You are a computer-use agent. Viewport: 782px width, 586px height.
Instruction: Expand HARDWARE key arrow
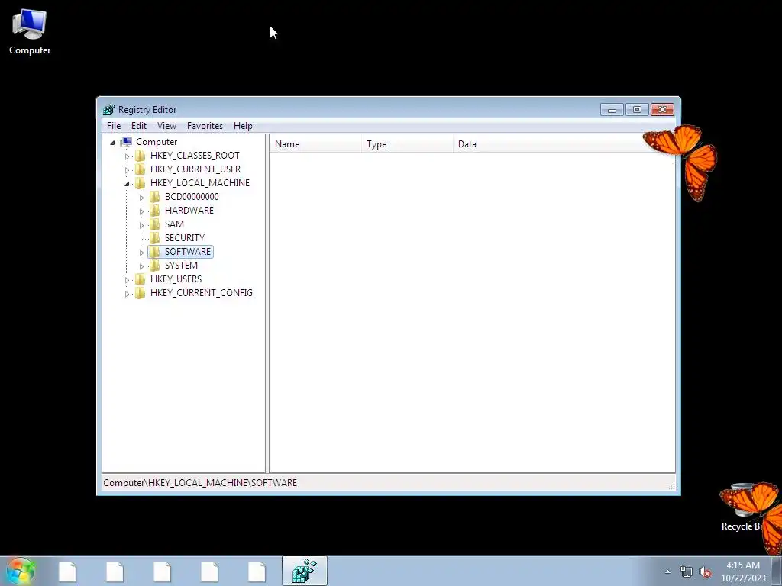click(x=141, y=211)
